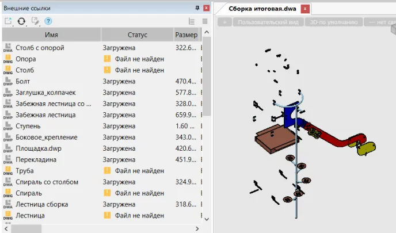
Task: Switch to list view mode
Action: click(205, 21)
